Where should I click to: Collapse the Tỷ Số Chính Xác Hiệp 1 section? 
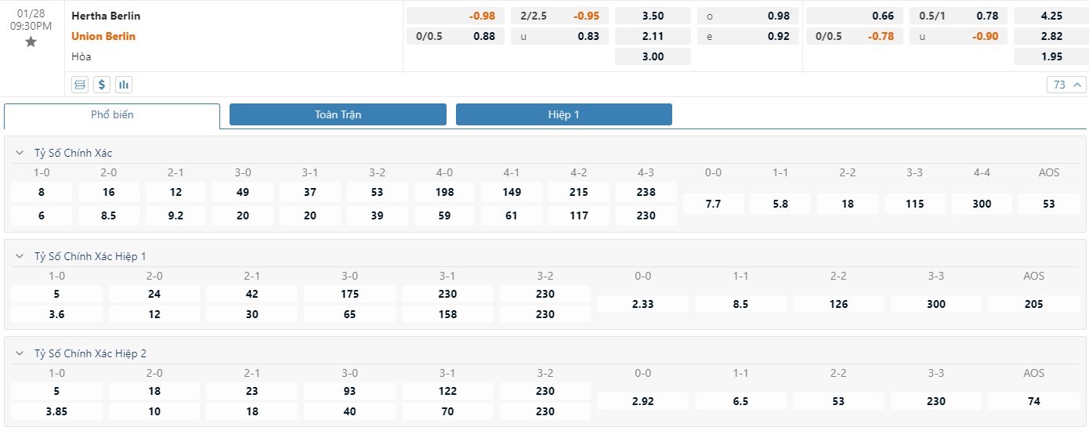click(20, 256)
